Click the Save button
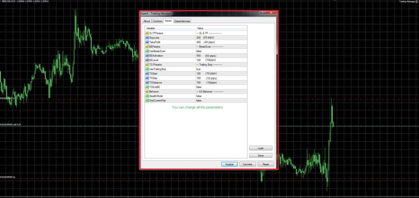This screenshot has height=198, width=419. (261, 156)
